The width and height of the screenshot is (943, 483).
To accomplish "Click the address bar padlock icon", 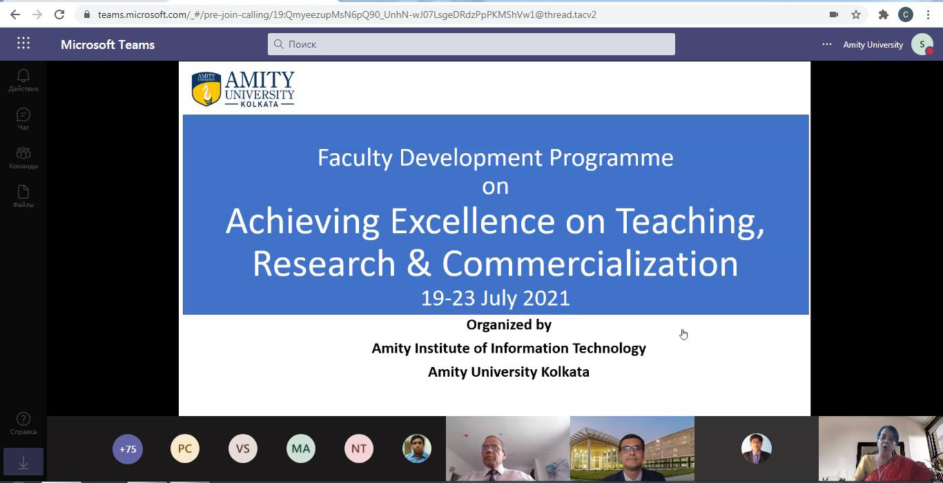I will [86, 14].
